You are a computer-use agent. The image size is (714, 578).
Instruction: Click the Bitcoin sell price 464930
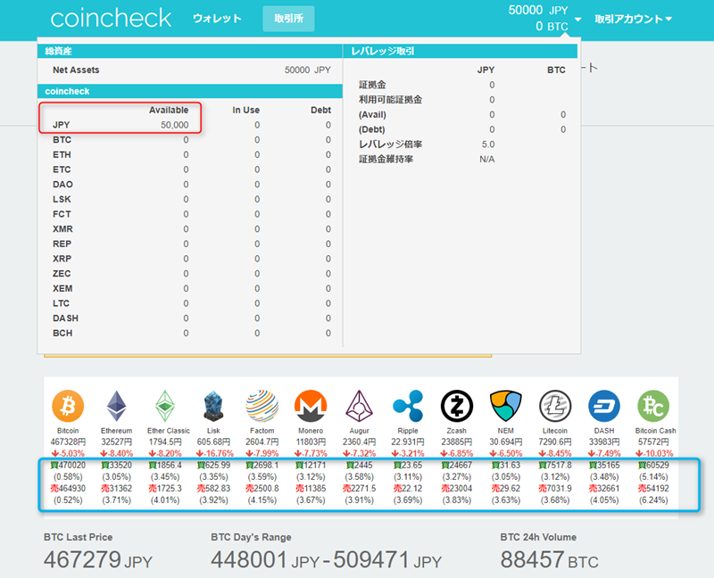point(68,488)
